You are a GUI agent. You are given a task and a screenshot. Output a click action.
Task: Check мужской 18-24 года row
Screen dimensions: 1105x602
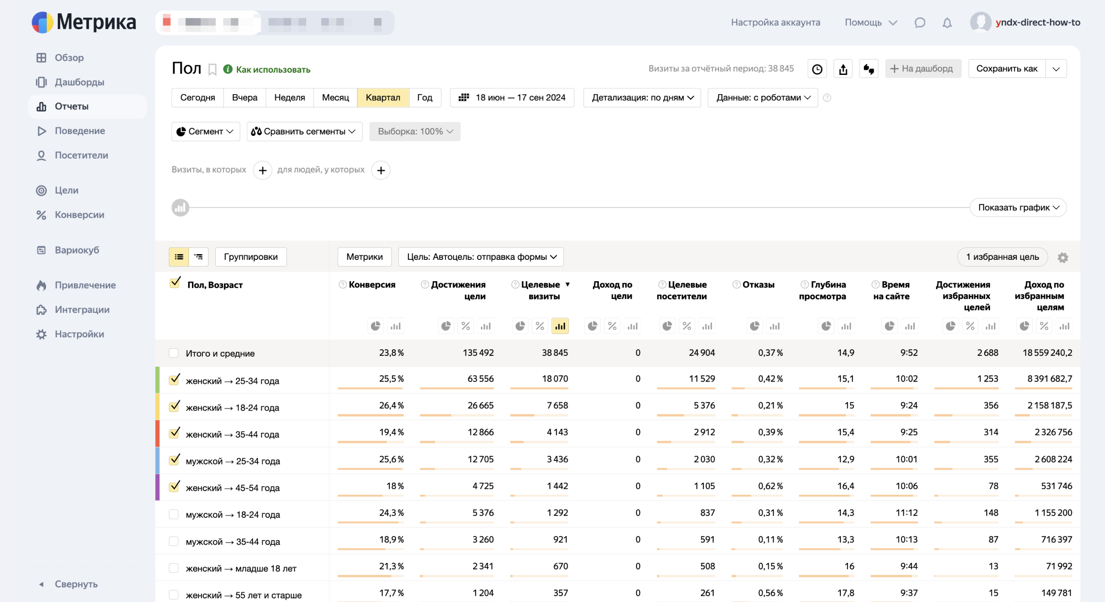[x=174, y=514]
